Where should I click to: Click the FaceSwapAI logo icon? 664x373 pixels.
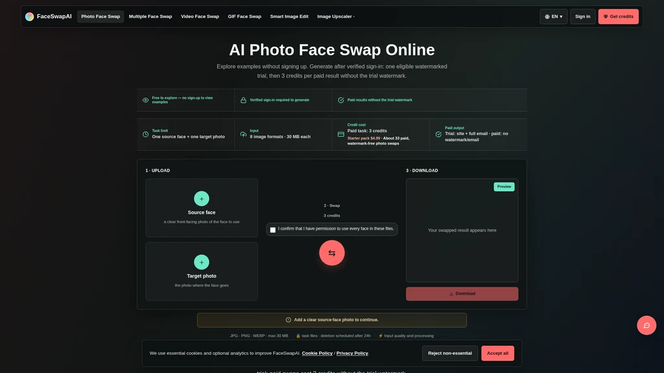pos(29,16)
